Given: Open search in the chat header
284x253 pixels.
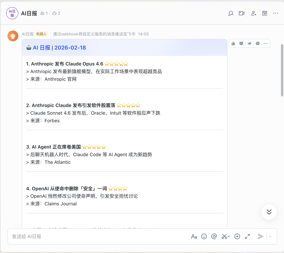Looking at the screenshot, I should coord(231,13).
